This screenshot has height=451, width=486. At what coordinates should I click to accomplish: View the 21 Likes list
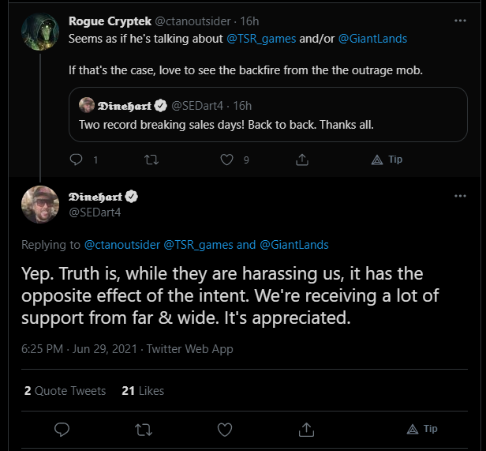143,391
